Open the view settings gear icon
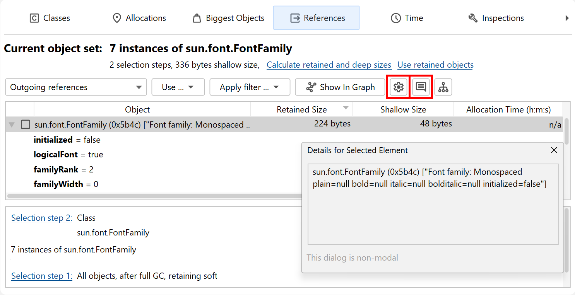Viewport: 575px width, 295px height. pos(399,87)
